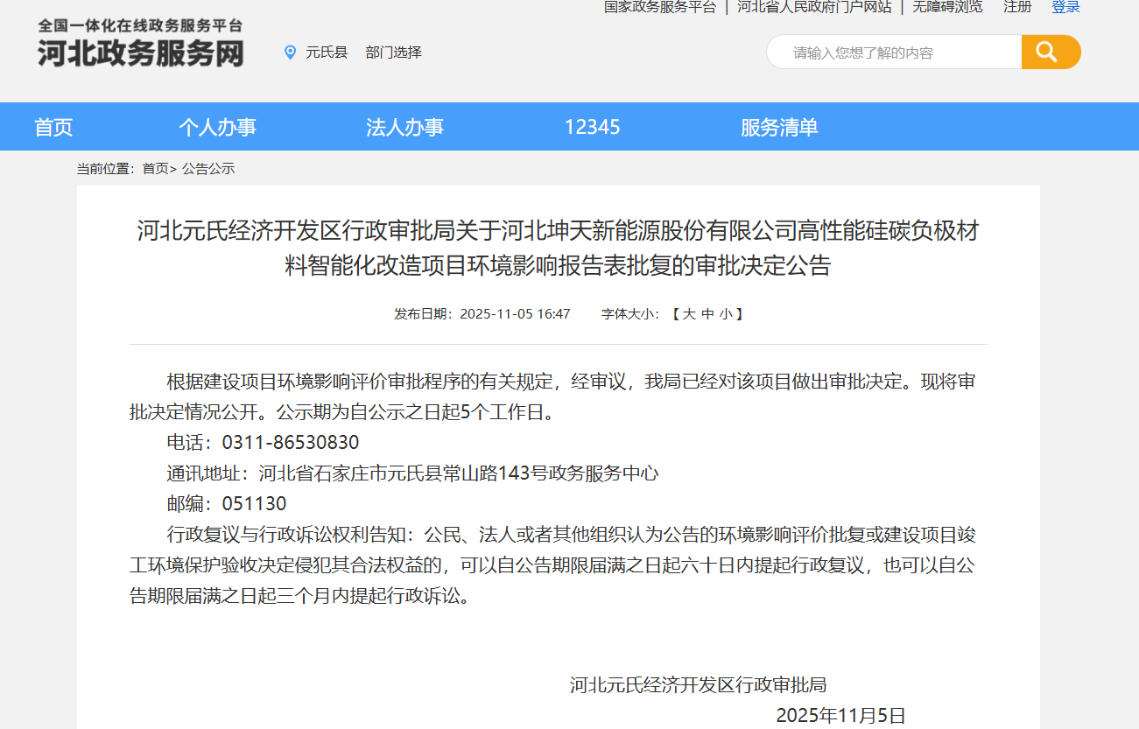The width and height of the screenshot is (1139, 729).
Task: Click the location pin icon beside 元氏县
Action: coord(291,53)
